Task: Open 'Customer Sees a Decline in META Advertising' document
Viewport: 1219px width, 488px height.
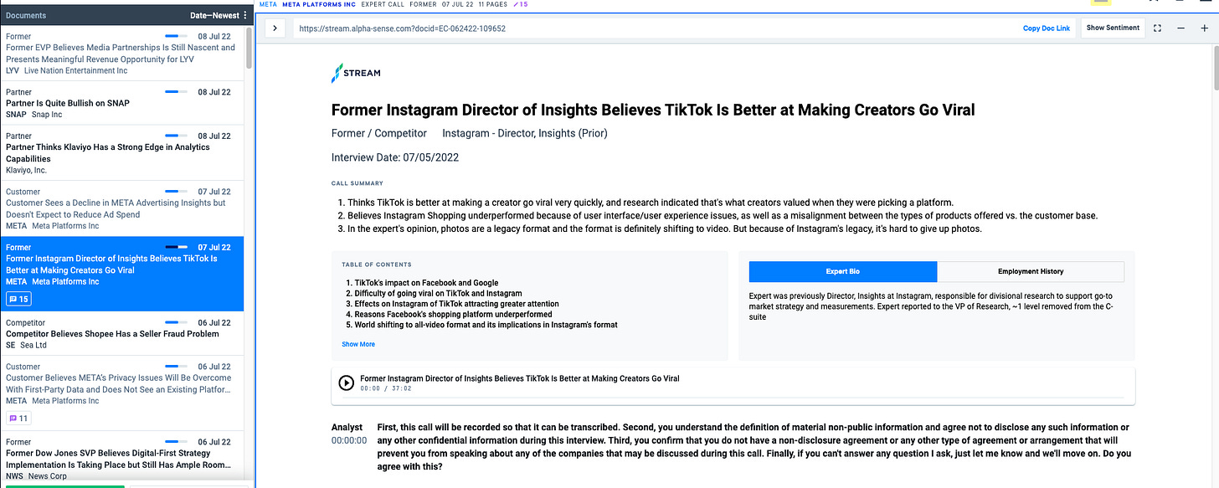Action: (x=122, y=208)
